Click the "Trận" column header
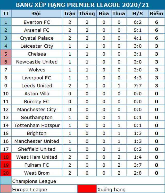The width and height of the screenshot is (165, 193). point(70,14)
